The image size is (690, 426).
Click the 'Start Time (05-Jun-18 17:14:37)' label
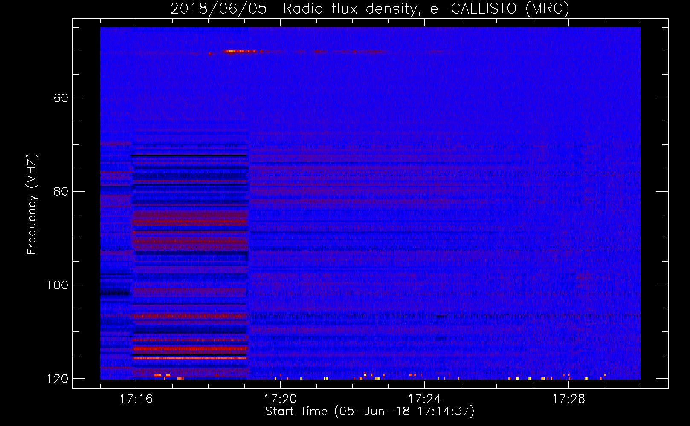coord(370,412)
